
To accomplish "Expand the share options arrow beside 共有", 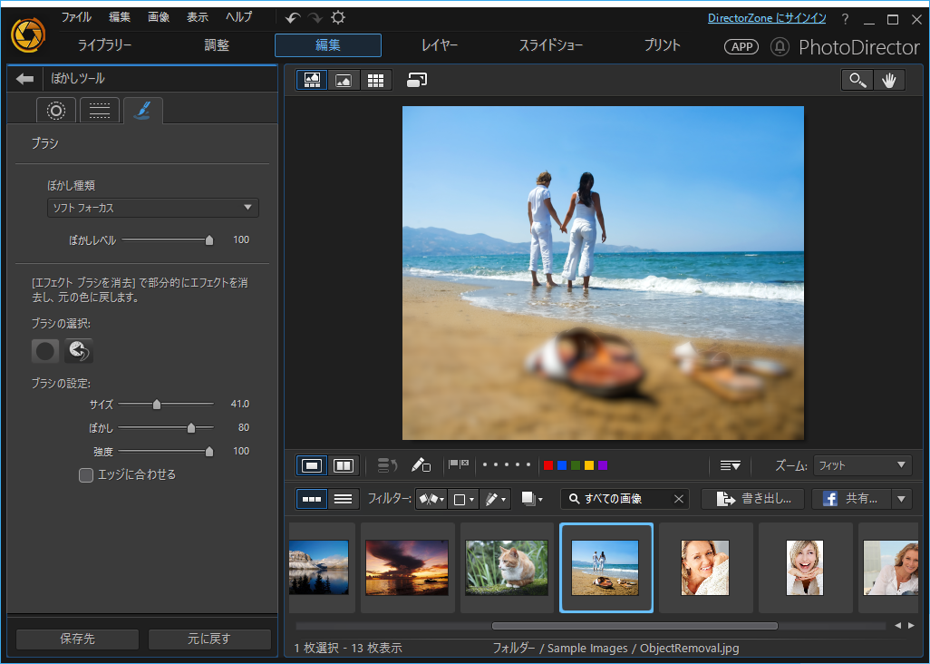I will [902, 499].
